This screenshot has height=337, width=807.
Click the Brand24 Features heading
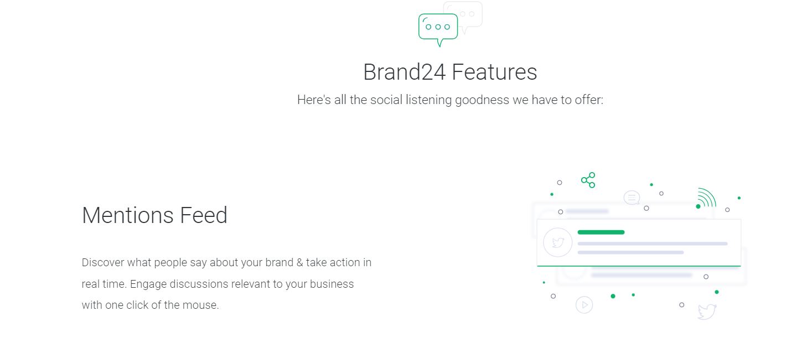click(x=449, y=72)
